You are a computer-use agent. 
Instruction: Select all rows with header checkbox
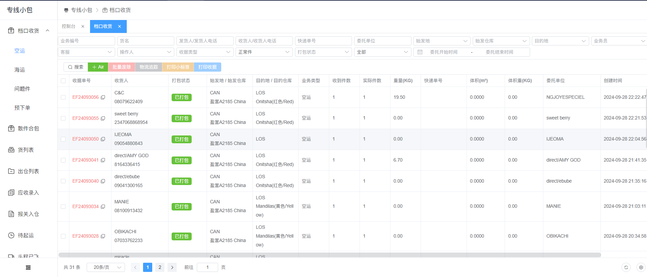tap(63, 81)
